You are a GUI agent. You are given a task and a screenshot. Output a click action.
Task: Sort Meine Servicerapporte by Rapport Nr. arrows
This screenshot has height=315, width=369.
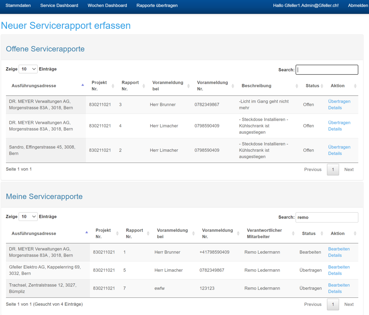pyautogui.click(x=148, y=234)
